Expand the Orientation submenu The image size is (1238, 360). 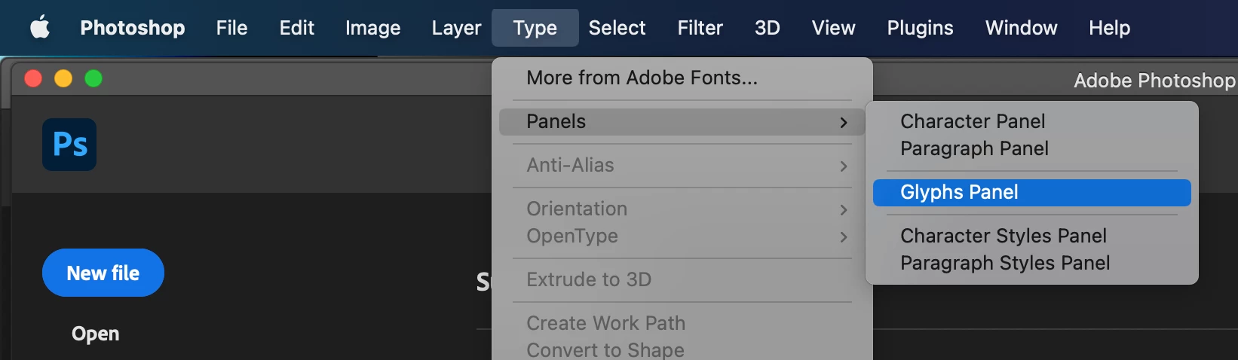click(682, 209)
